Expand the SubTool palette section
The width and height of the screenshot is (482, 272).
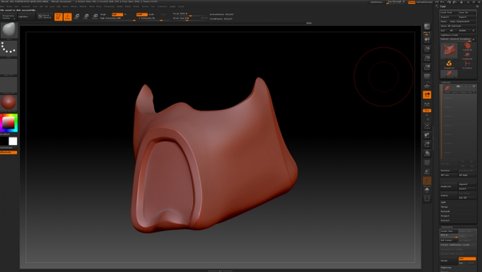(446, 82)
